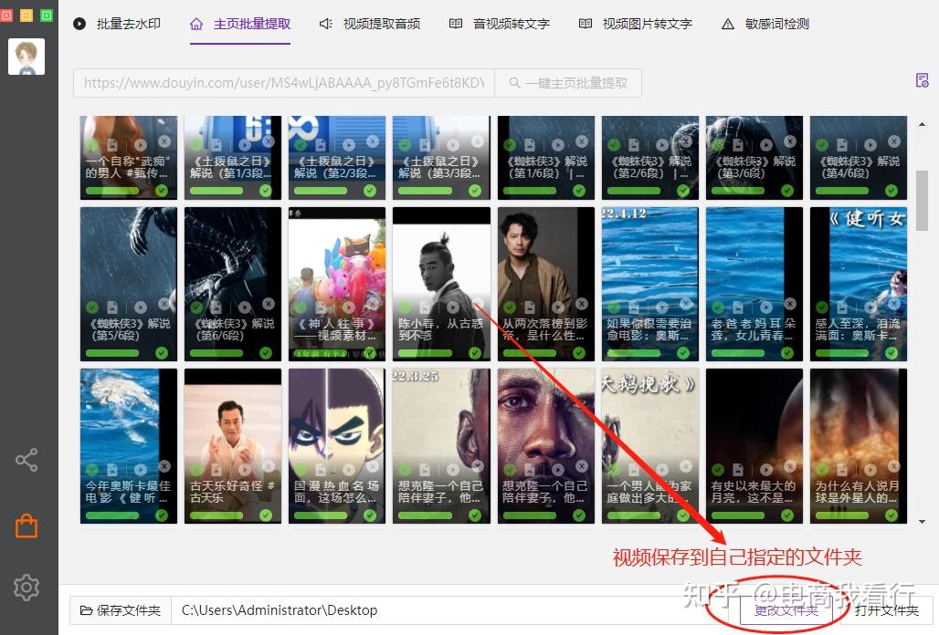Switch to the 批量去水印 tab

point(117,24)
